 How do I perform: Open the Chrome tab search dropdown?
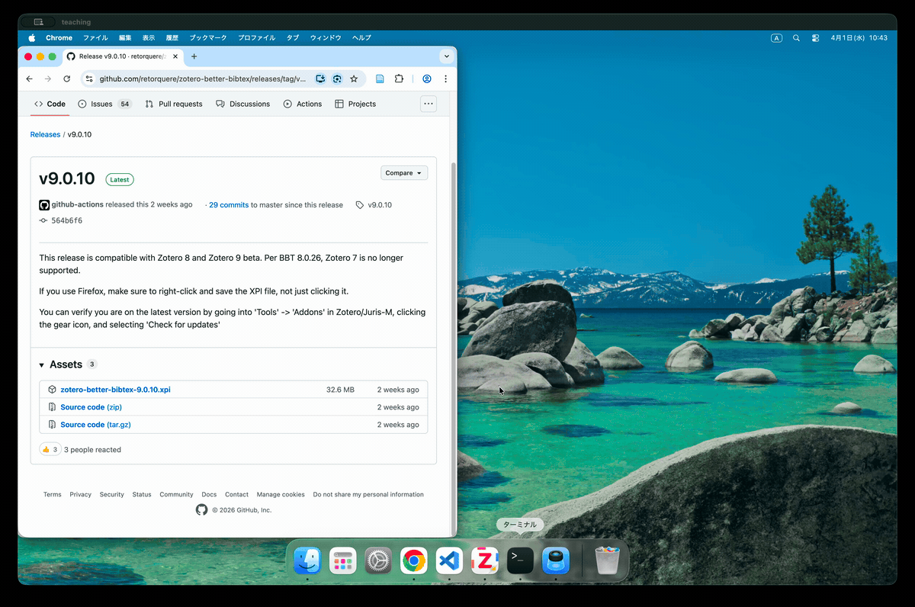446,56
